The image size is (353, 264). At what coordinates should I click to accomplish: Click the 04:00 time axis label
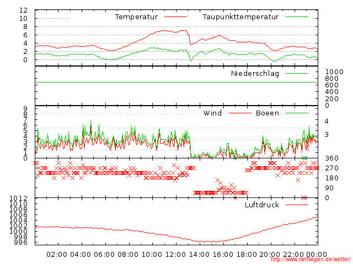(x=81, y=255)
